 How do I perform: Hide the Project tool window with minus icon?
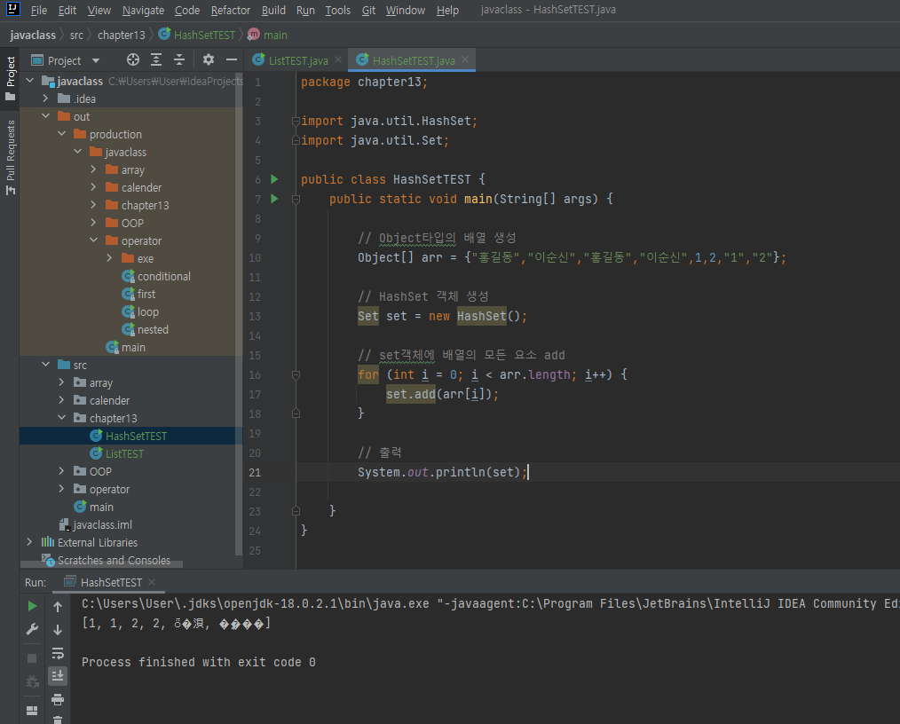pos(232,59)
